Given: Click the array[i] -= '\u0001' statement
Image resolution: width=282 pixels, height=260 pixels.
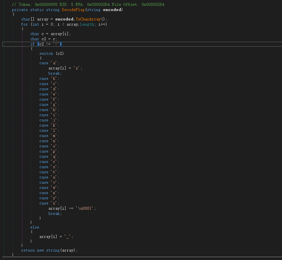Looking at the screenshot, I should [72, 208].
